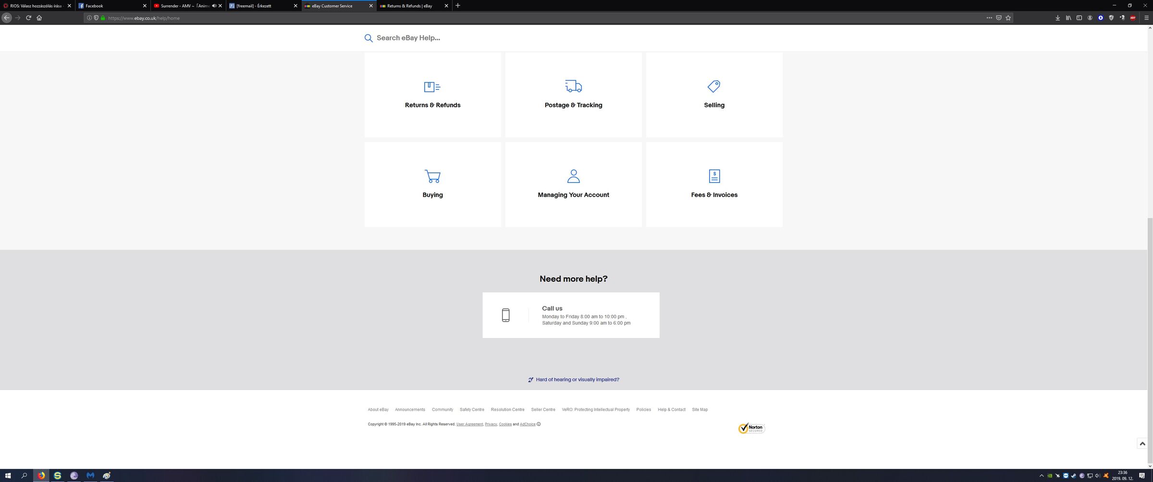Click the magnifier icon in eBay Help search
Image resolution: width=1153 pixels, height=482 pixels.
coord(368,38)
